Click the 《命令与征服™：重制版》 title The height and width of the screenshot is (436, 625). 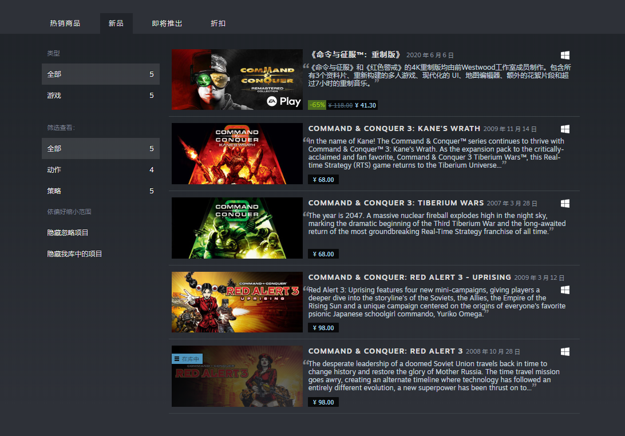point(356,54)
